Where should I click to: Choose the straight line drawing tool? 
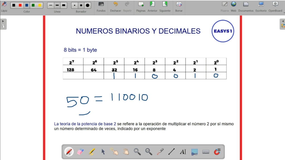(x=171, y=152)
